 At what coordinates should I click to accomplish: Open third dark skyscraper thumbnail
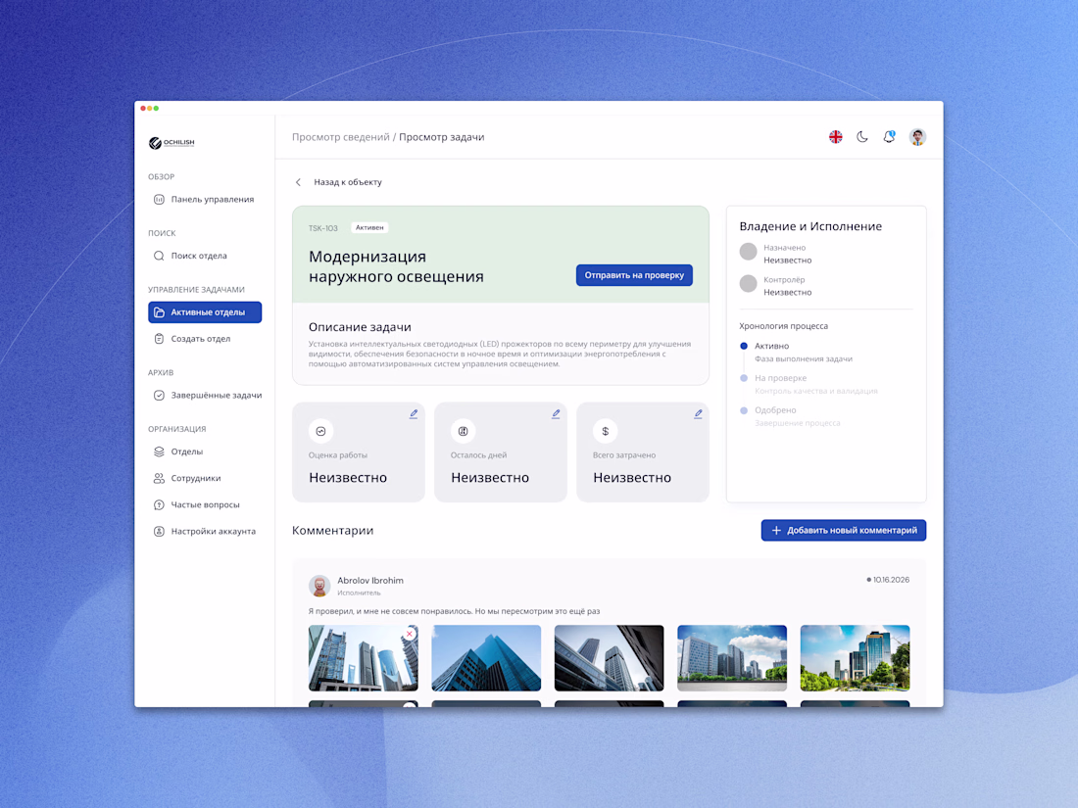(610, 657)
